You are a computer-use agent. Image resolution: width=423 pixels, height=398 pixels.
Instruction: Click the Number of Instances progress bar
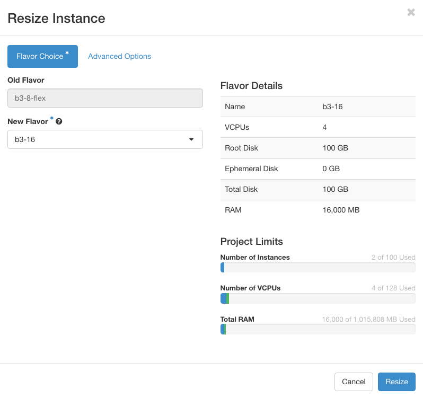tap(318, 268)
